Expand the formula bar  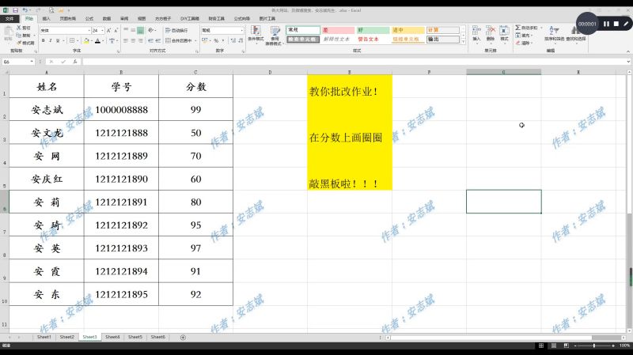(x=628, y=62)
